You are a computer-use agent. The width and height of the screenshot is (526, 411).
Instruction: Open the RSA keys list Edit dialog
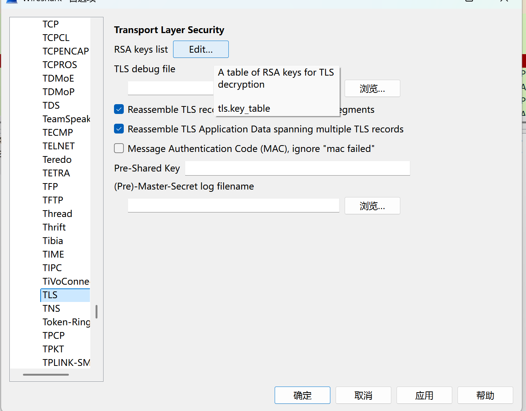click(201, 49)
